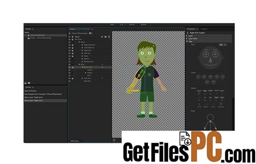This screenshot has height=164, width=256.
Task: Hide the Right Arm layer with its eye icon
Action: (70, 67)
